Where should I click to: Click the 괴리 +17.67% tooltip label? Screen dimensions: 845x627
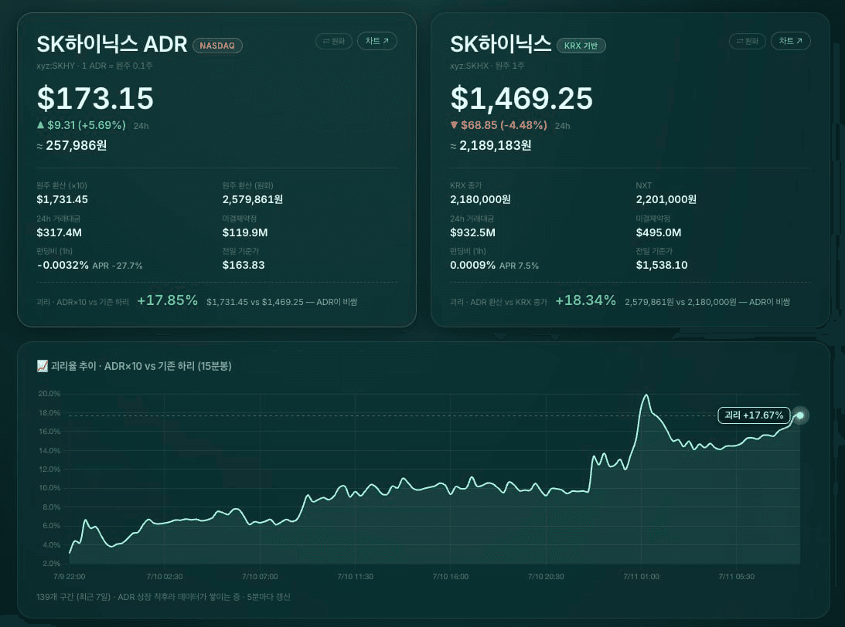(754, 415)
